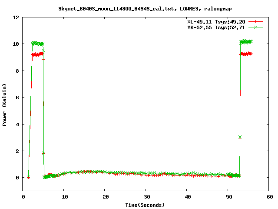Click the x-axis tick label 50
The width and height of the screenshot is (278, 209).
pyautogui.click(x=229, y=197)
